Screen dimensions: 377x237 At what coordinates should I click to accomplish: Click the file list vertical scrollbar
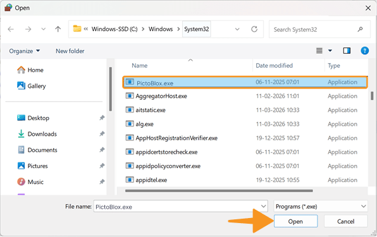(372, 95)
